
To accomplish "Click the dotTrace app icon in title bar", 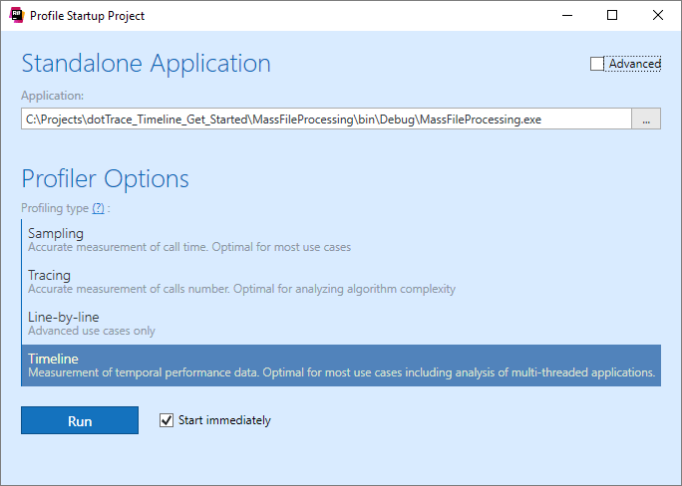I will (15, 15).
